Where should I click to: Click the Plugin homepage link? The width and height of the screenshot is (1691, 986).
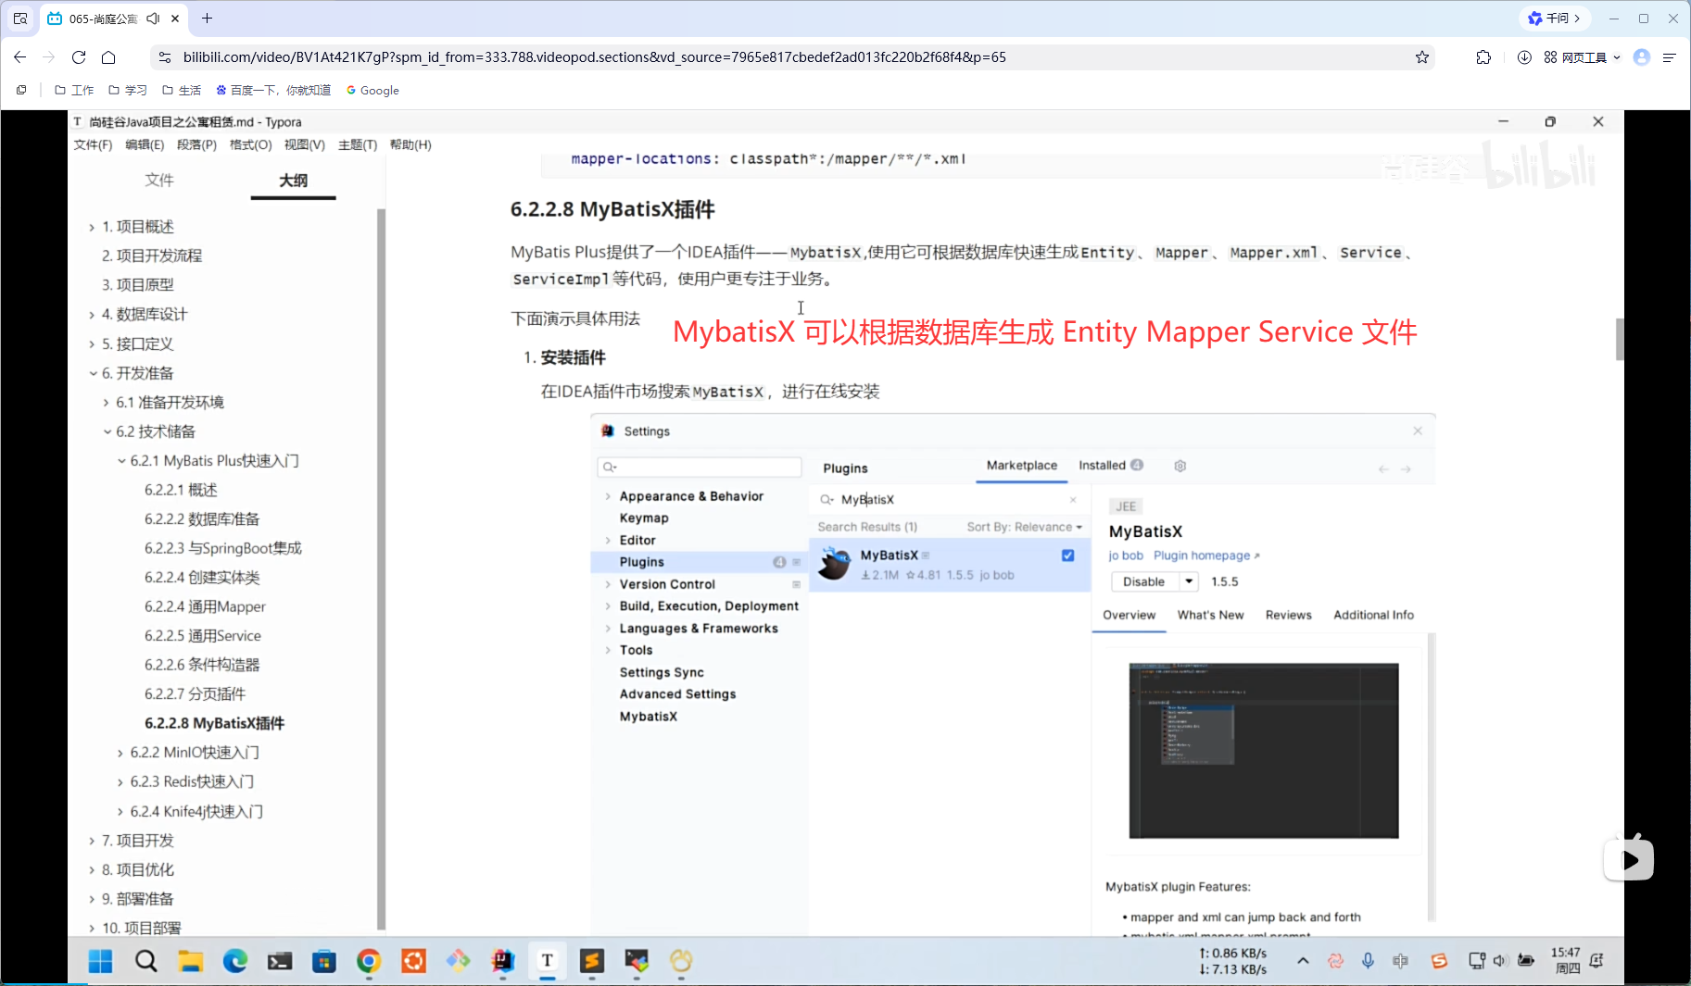tap(1206, 555)
